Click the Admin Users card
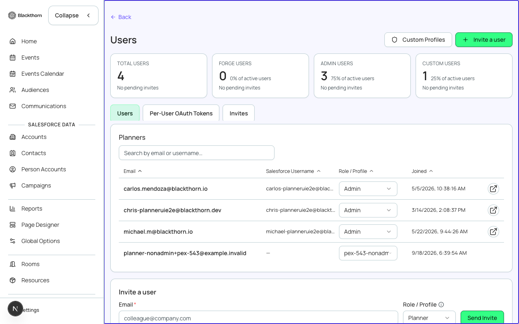This screenshot has height=324, width=519. point(362,76)
